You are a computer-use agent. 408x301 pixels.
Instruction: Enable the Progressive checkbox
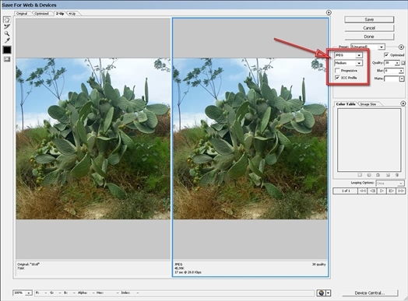(x=337, y=71)
